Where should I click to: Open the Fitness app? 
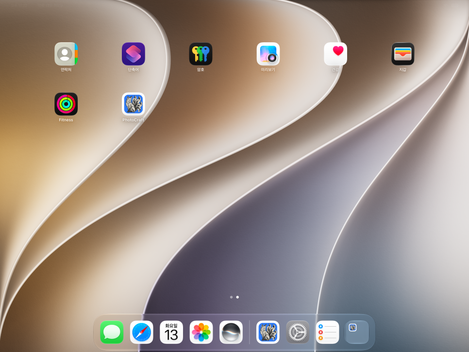[x=66, y=104]
